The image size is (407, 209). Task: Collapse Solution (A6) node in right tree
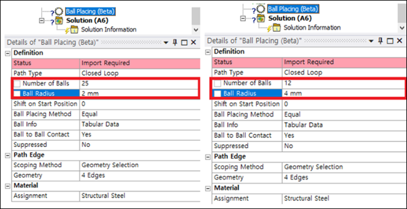pyautogui.click(x=243, y=19)
